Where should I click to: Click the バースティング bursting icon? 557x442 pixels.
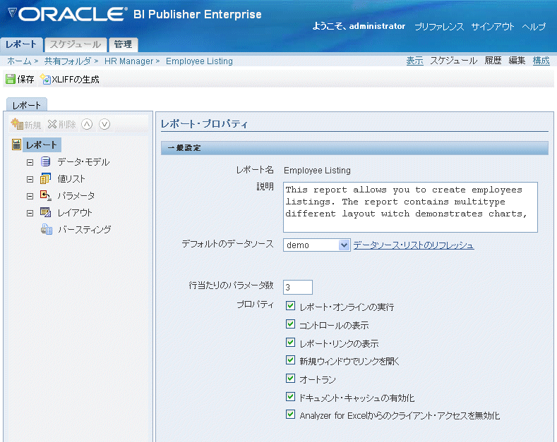[46, 229]
